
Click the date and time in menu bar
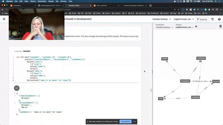click(x=207, y=1)
